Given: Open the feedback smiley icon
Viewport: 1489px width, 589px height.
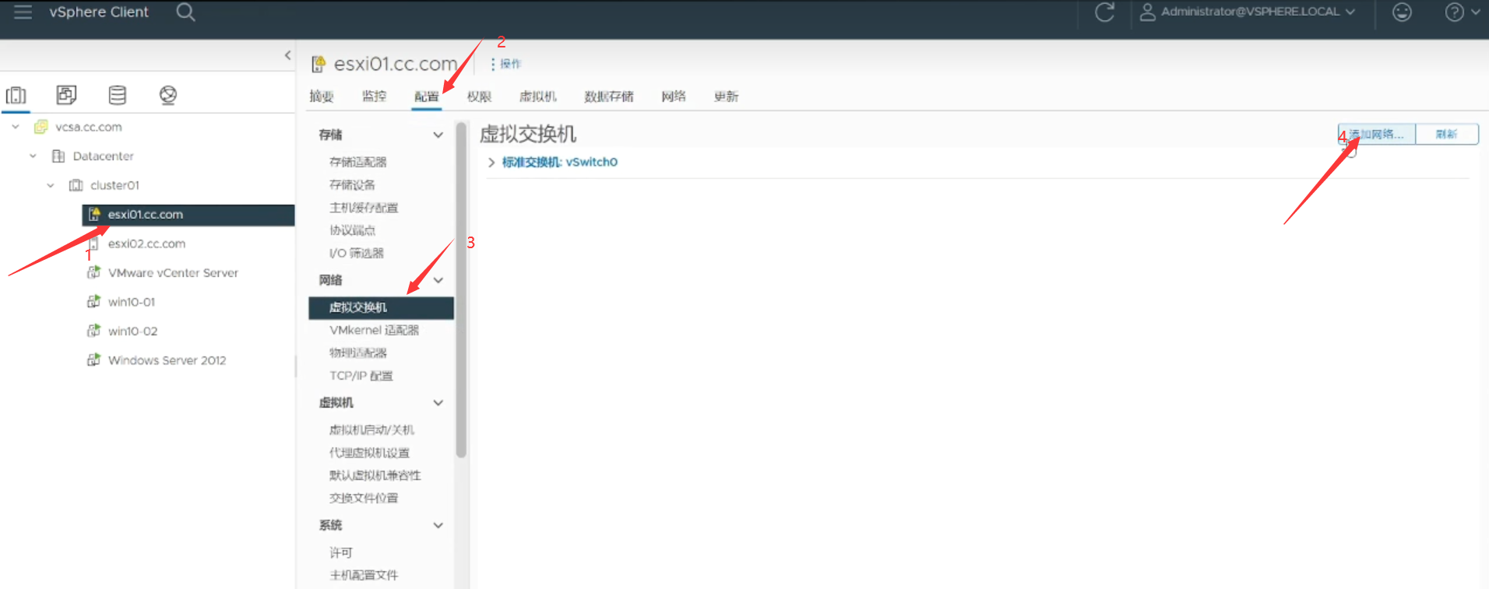Looking at the screenshot, I should [1402, 12].
